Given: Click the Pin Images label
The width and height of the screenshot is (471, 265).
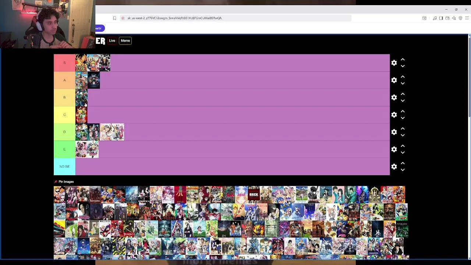Looking at the screenshot, I should click(x=66, y=181).
